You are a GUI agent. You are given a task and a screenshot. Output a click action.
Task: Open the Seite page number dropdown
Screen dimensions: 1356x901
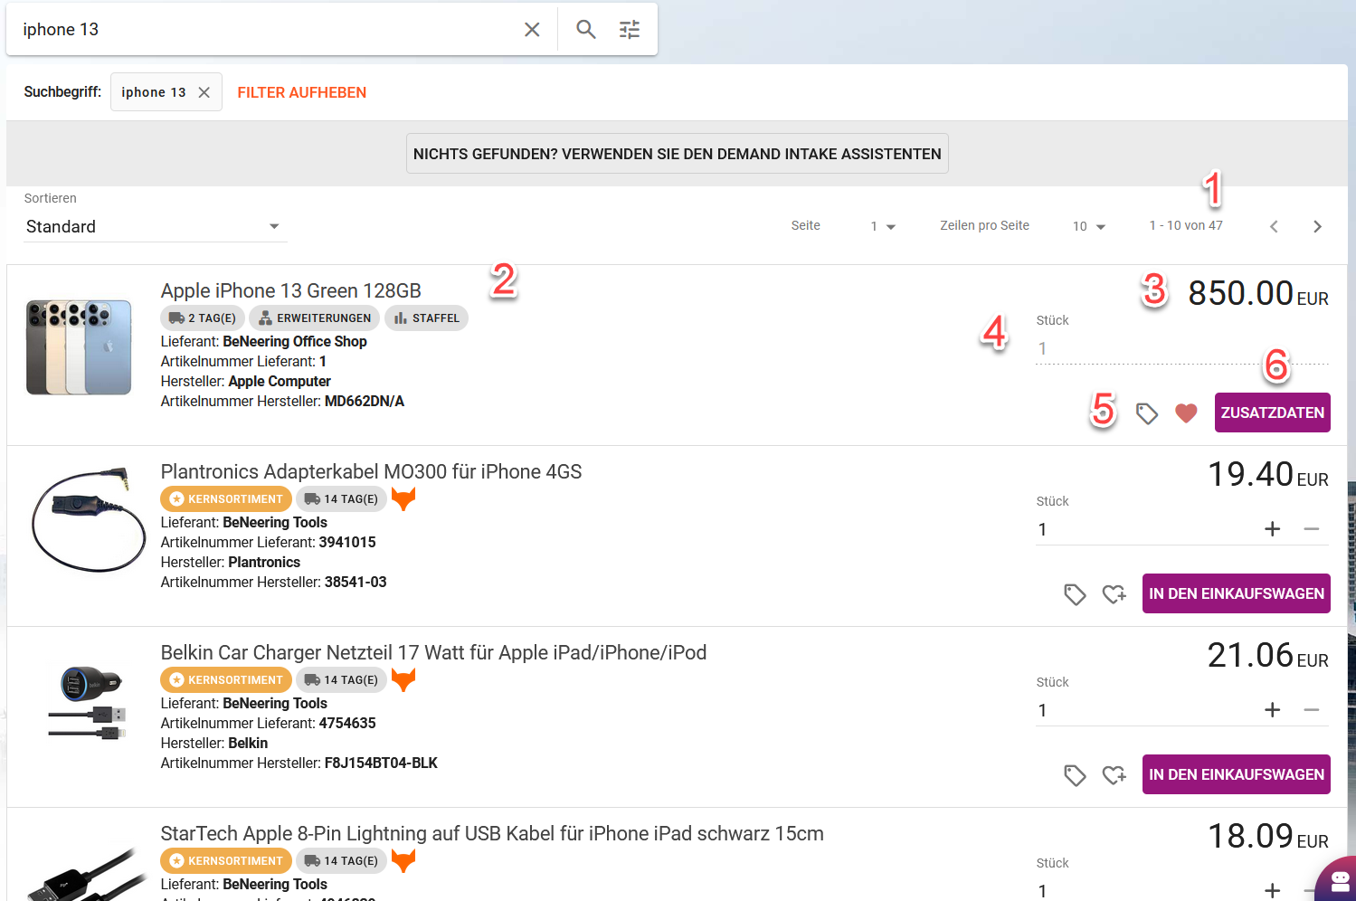point(883,226)
